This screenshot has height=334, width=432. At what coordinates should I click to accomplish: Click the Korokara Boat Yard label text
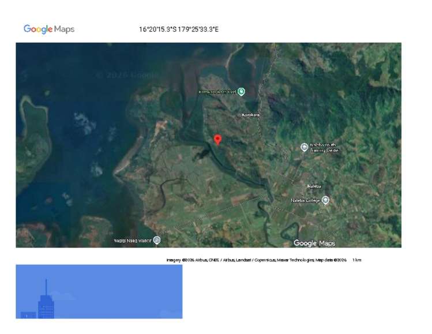217,92
